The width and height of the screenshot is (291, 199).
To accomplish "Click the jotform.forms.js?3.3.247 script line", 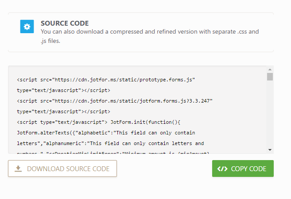I will pyautogui.click(x=115, y=101).
